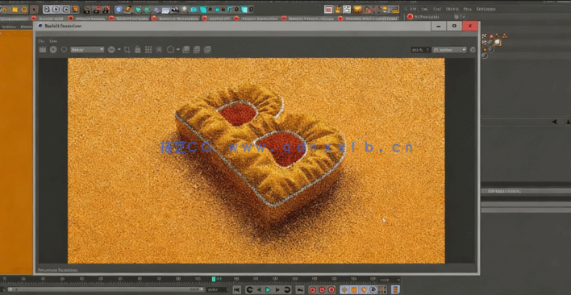Start IPR with the round play button in RenderView
Image resolution: width=571 pixels, height=295 pixels.
point(53,49)
